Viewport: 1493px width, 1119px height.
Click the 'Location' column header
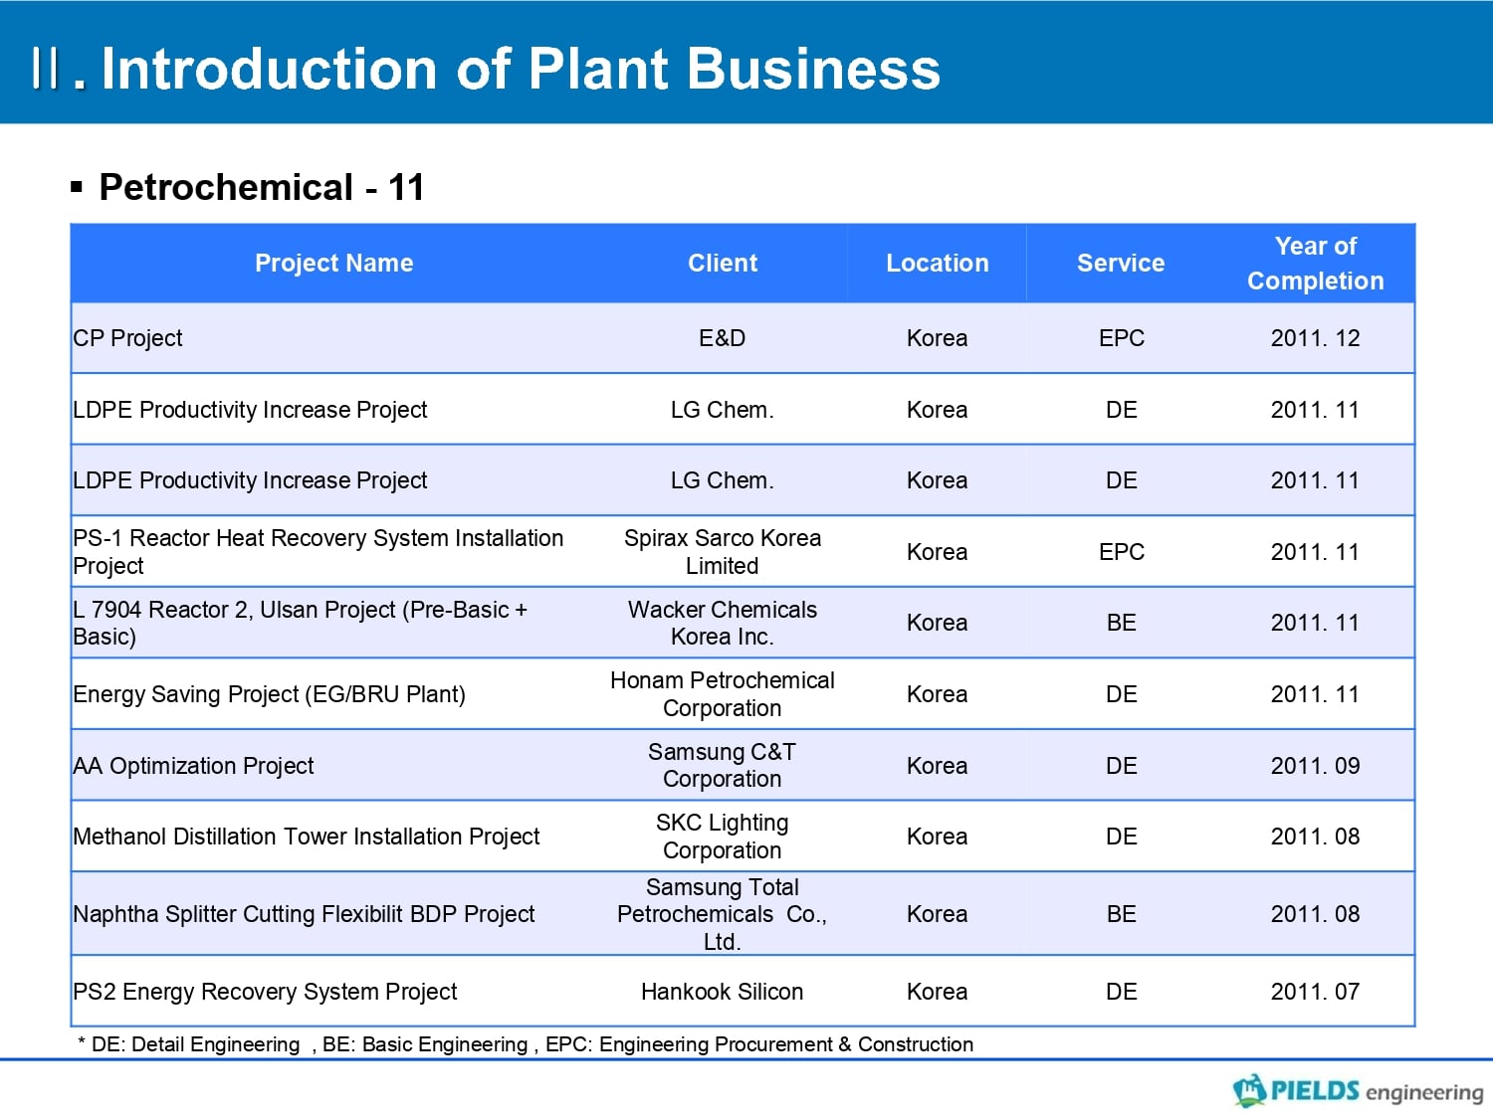click(938, 263)
